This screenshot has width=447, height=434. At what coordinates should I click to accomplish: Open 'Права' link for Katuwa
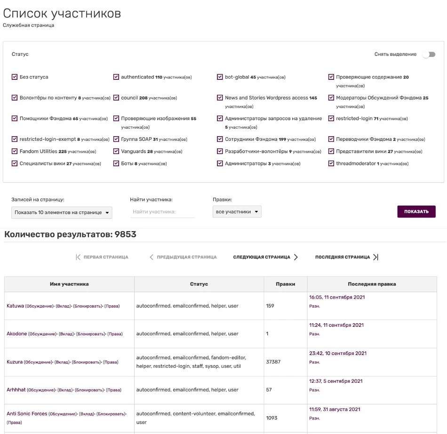[112, 306]
